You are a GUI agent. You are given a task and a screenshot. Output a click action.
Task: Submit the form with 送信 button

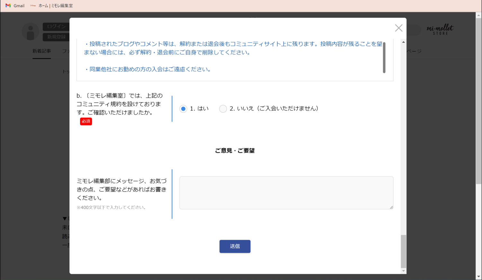click(235, 246)
